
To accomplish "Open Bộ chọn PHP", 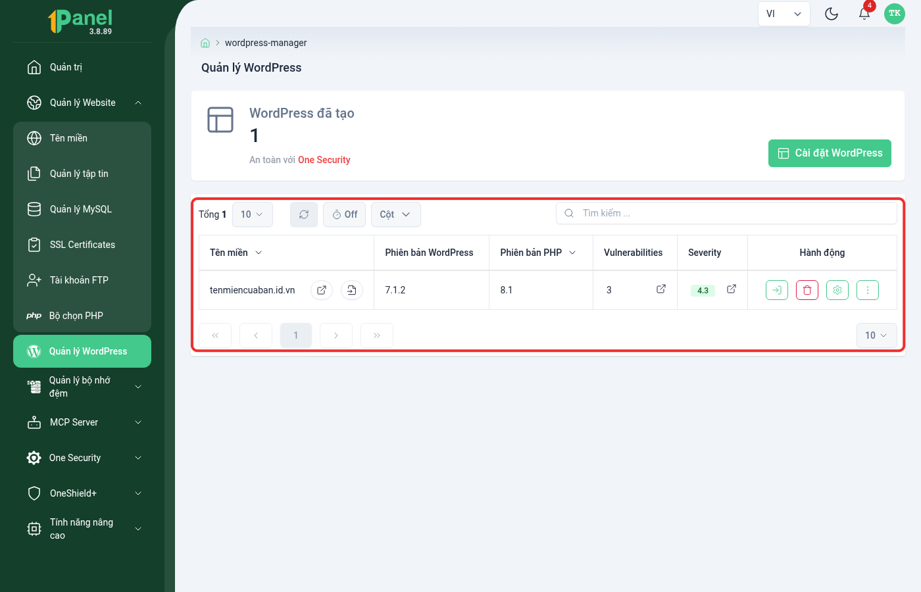I will coord(82,316).
